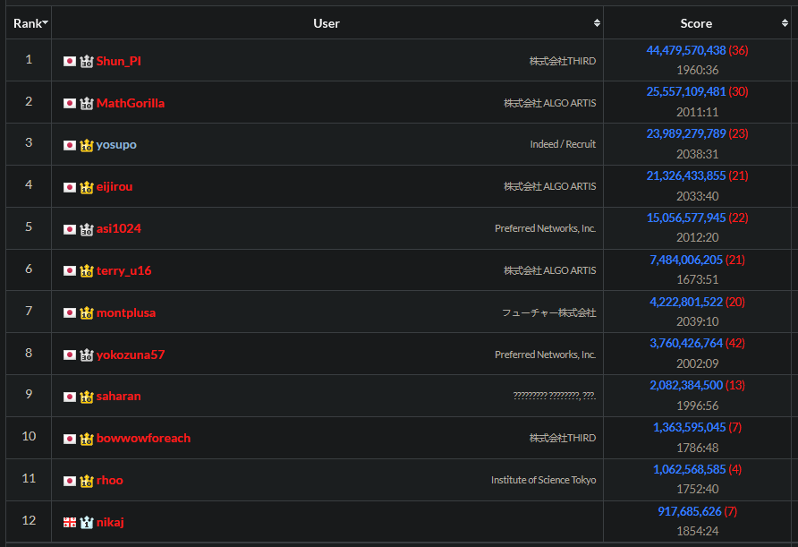Click the Japan flag beside rhoo
The height and width of the screenshot is (547, 798).
[70, 482]
